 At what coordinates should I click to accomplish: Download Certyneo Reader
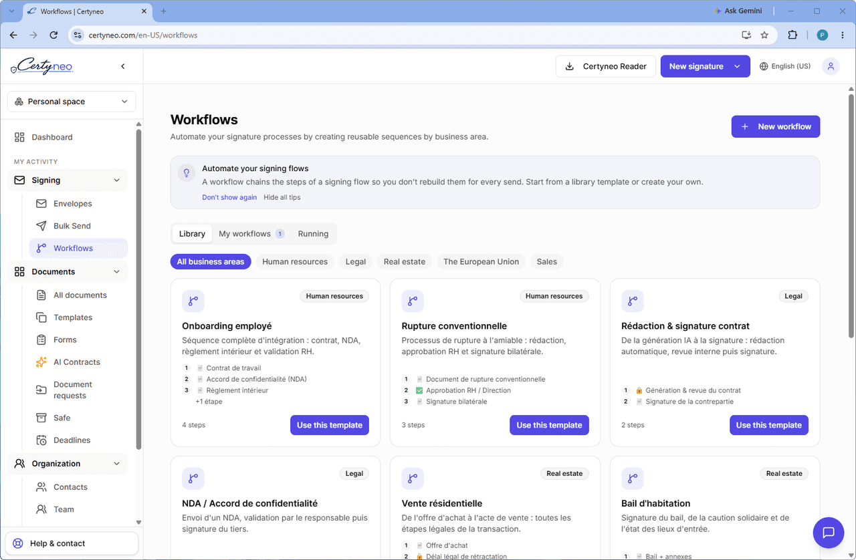tap(606, 66)
